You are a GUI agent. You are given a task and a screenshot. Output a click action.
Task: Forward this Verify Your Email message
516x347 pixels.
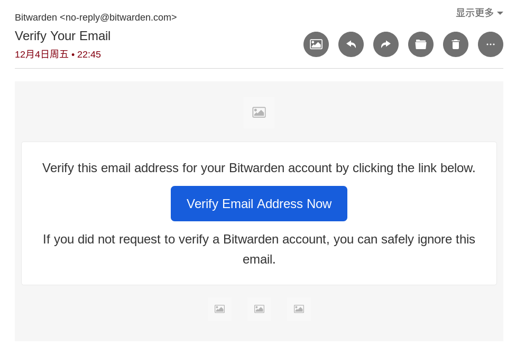386,44
